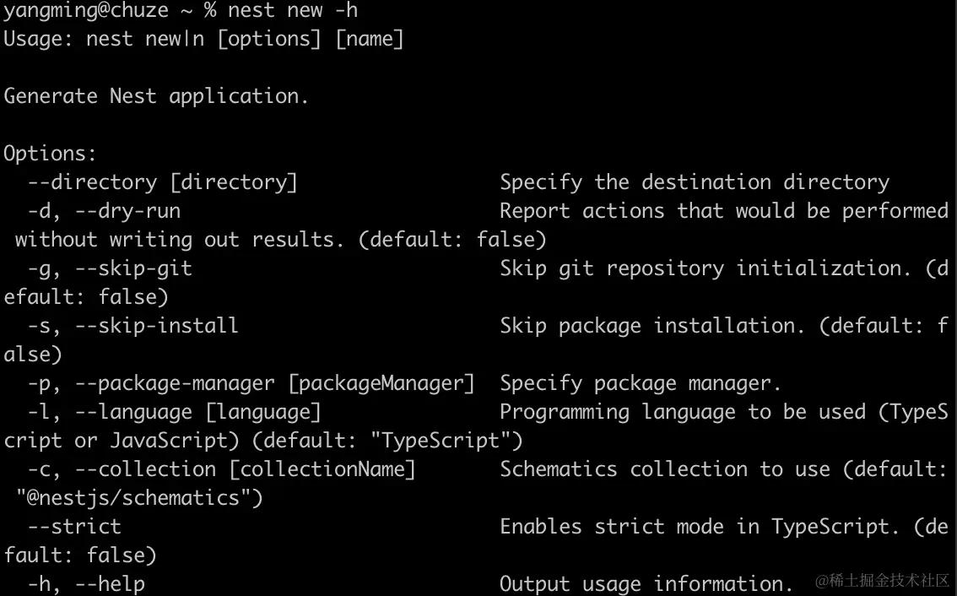957x596 pixels.
Task: Click the '-s, --skip-install' option
Action: (x=133, y=326)
